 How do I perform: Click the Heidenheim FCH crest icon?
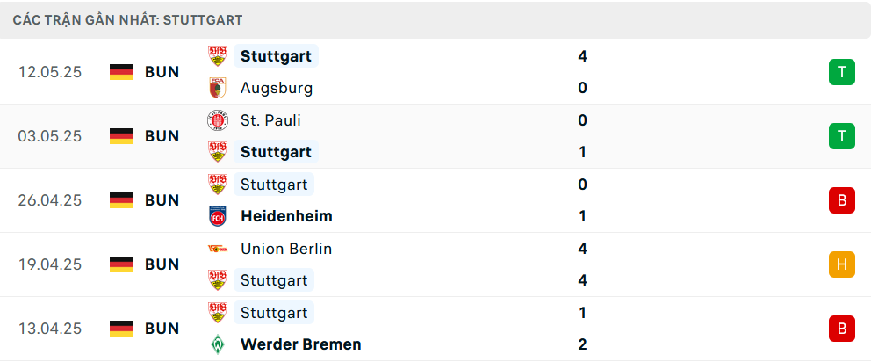(x=218, y=216)
